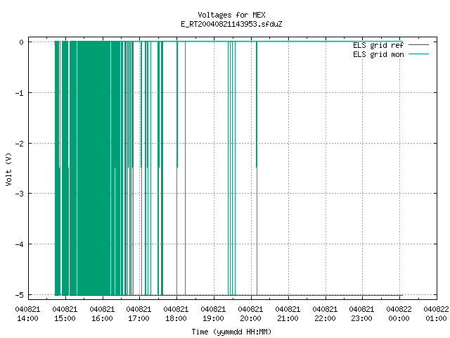The width and height of the screenshot is (450, 338).
Task: Select the filename E_RT20040821143953.sfduZ
Action: pos(231,24)
